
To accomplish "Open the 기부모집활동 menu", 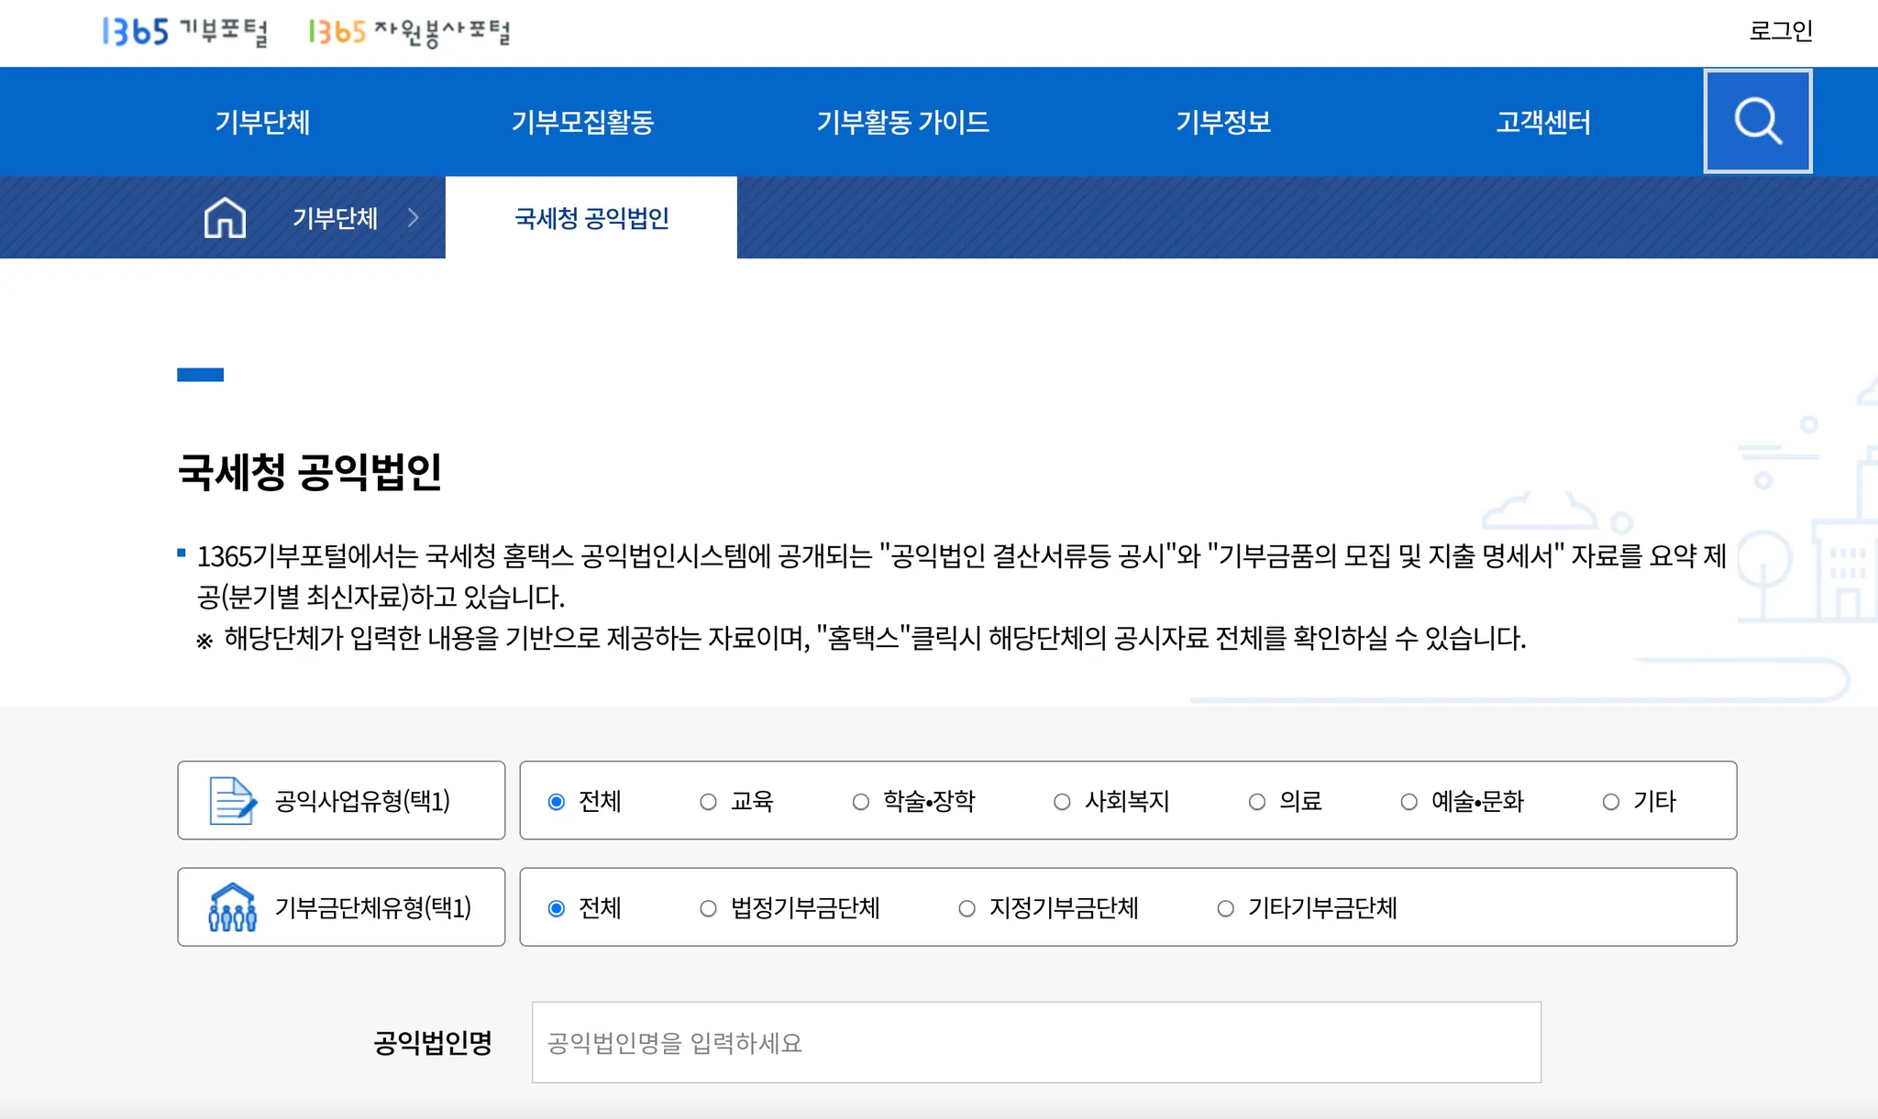I will point(582,122).
